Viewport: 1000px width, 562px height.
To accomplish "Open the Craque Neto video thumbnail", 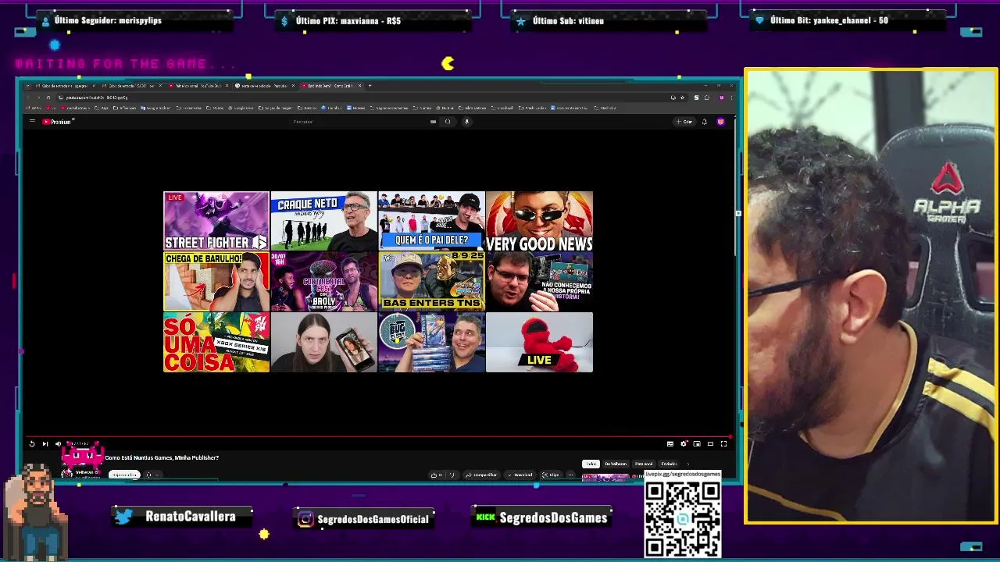I will pos(324,221).
